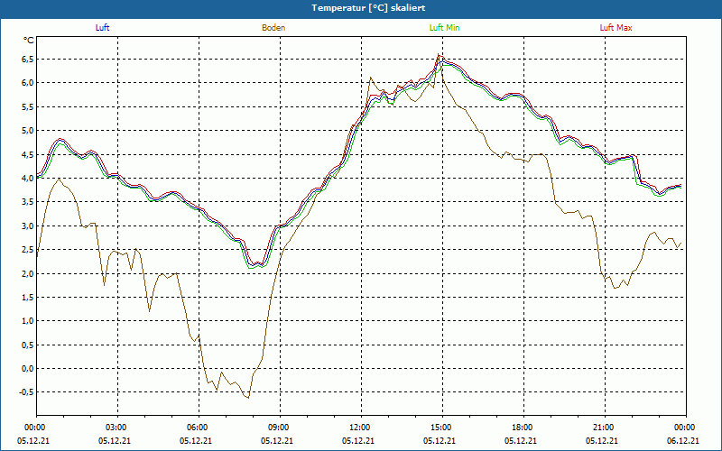The image size is (722, 451).
Task: Click the 12:00 time axis label
Action: point(359,428)
